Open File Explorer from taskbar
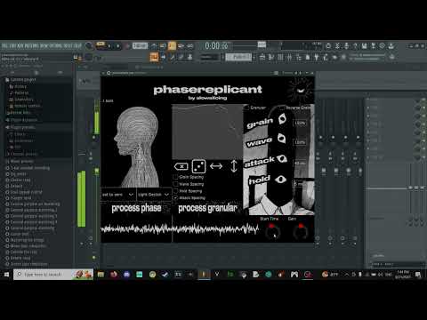 click(x=101, y=275)
